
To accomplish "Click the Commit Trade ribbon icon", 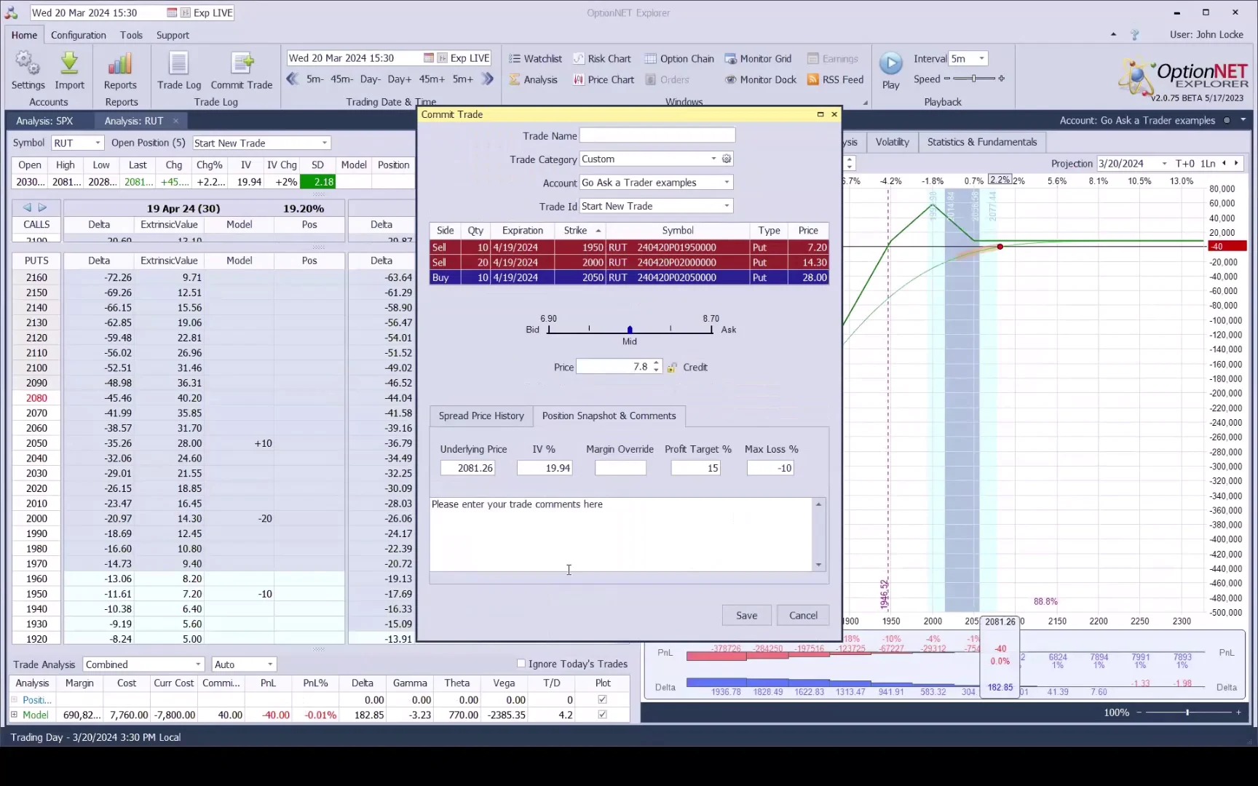I will click(242, 71).
